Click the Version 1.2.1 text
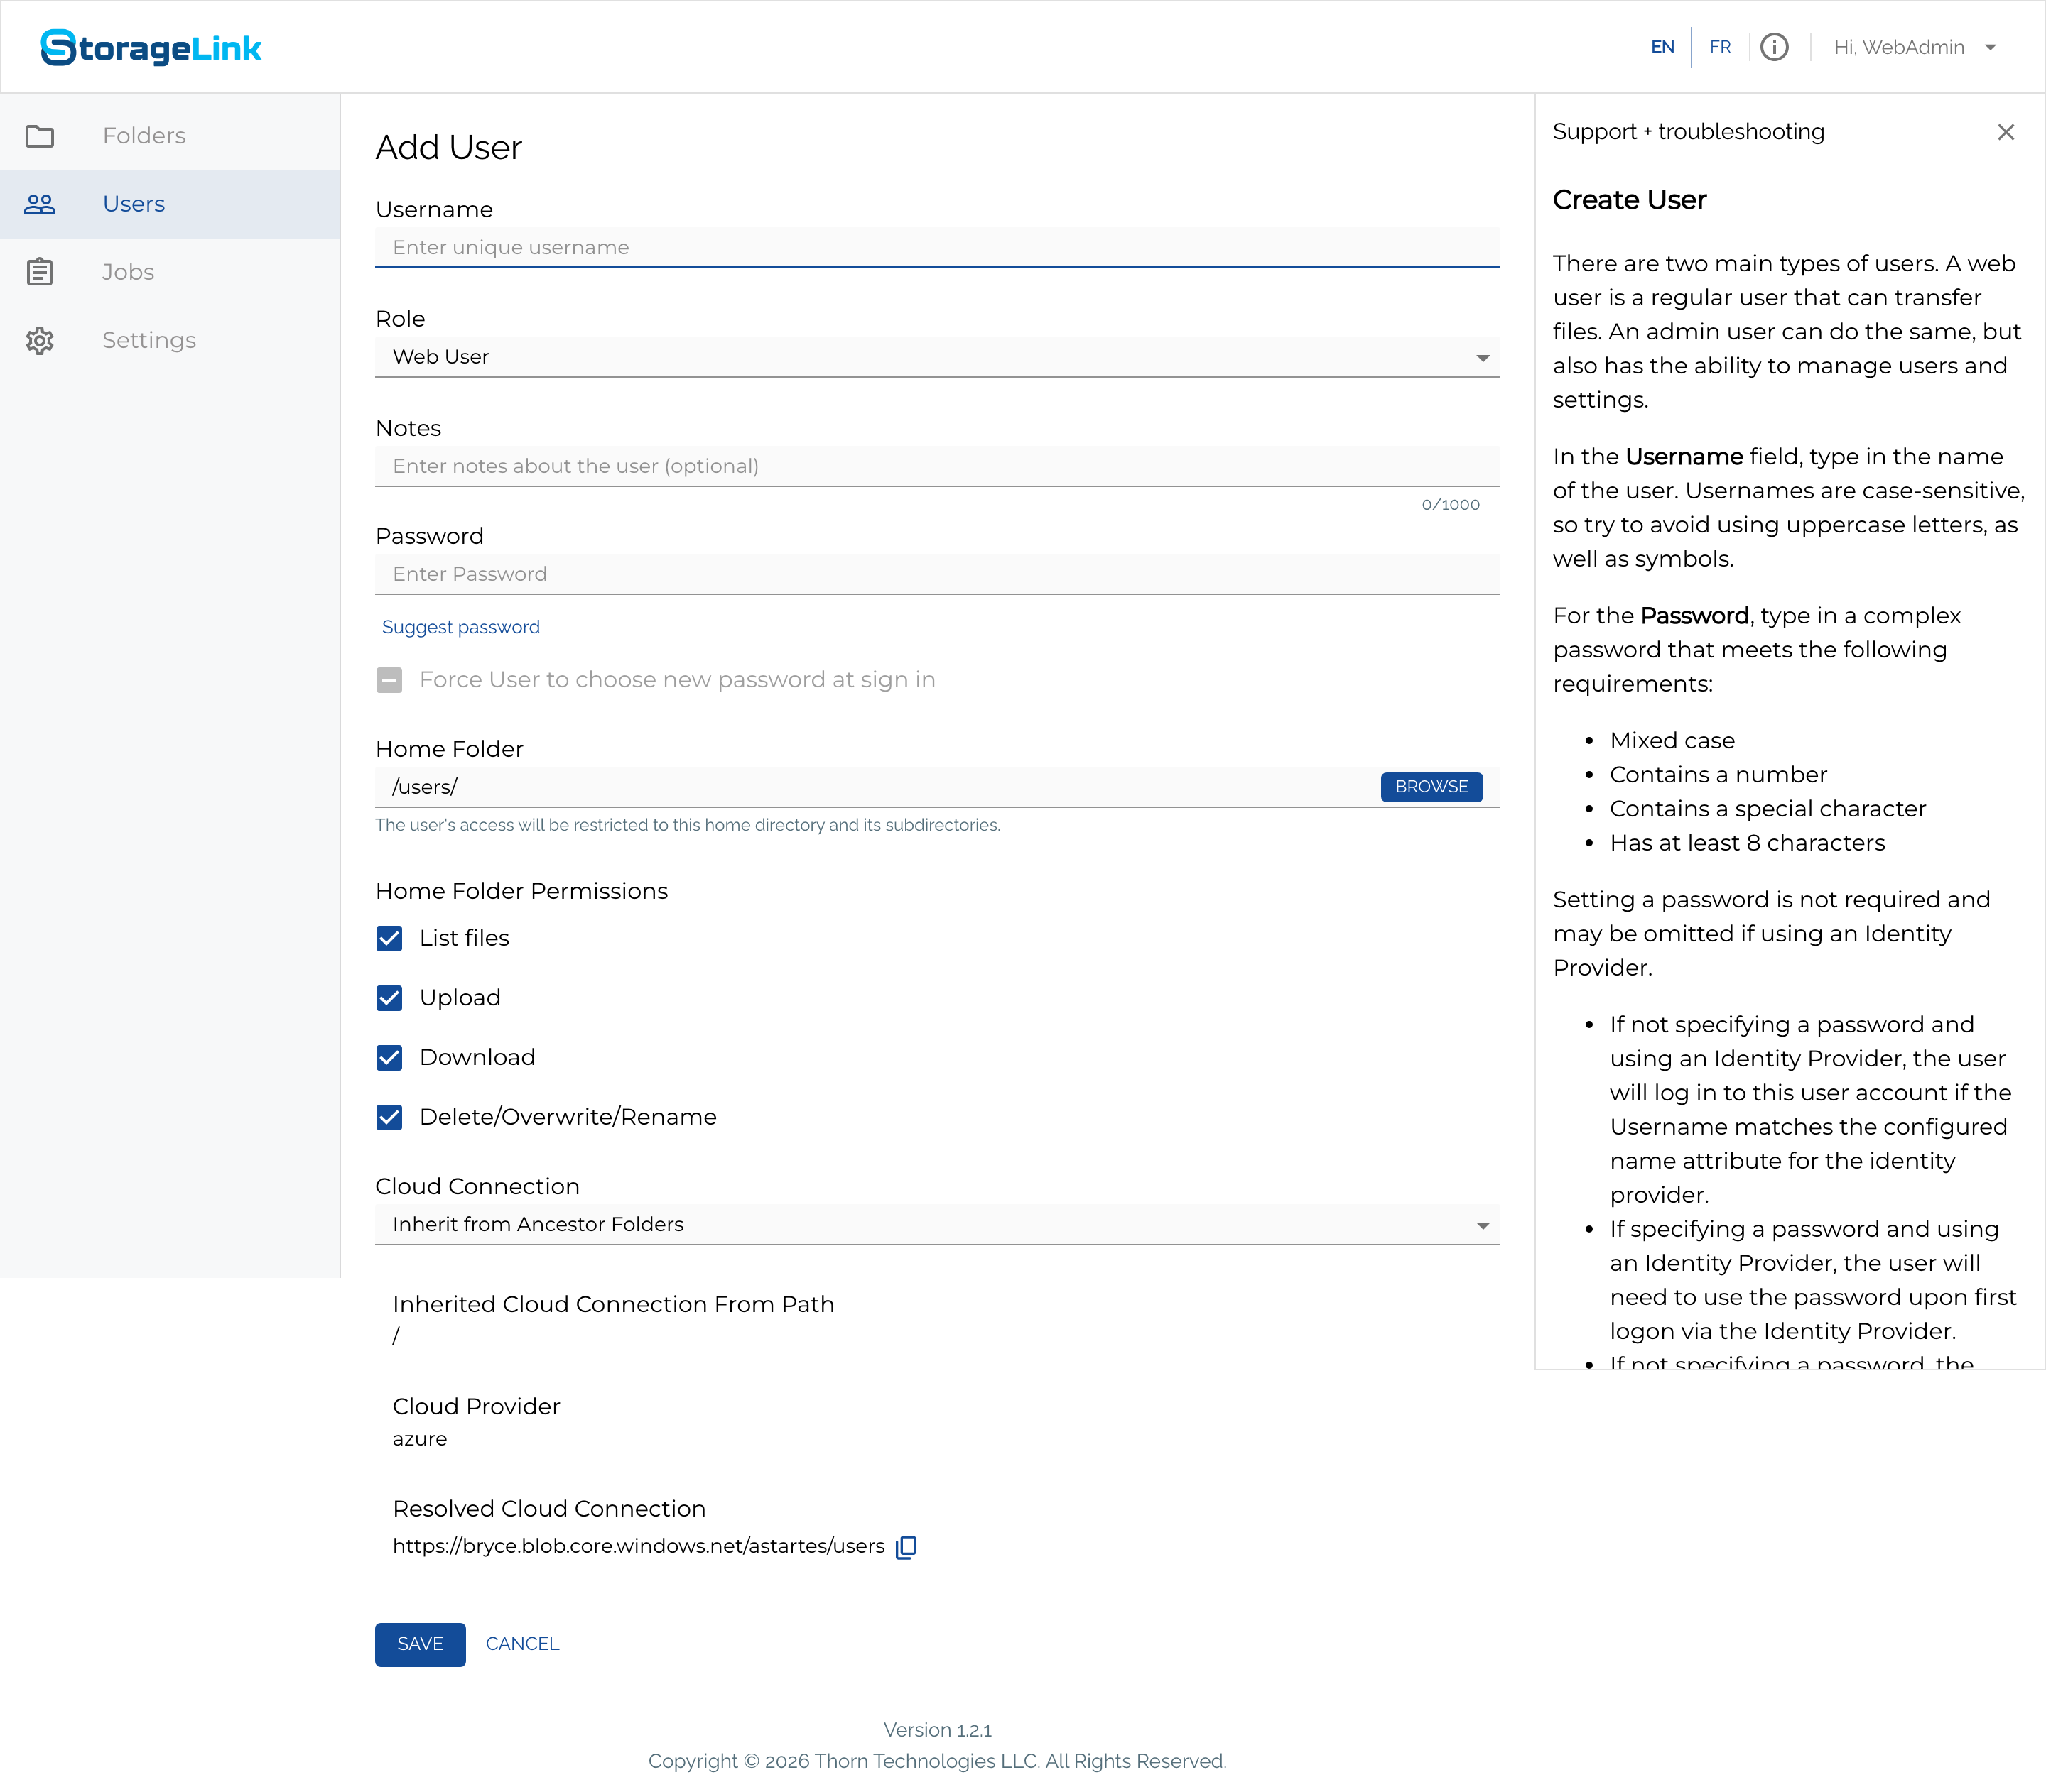 (x=938, y=1730)
